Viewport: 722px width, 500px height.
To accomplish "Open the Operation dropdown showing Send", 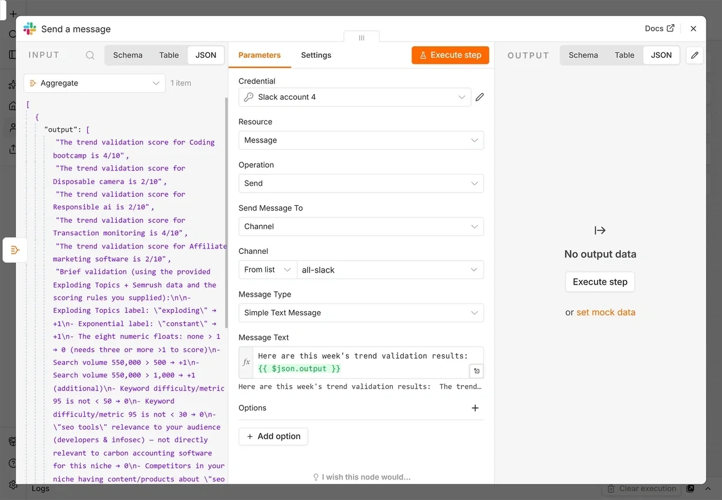I will point(361,184).
